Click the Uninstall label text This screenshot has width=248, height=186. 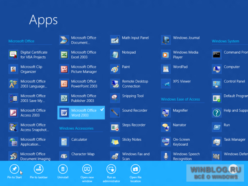pyautogui.click(x=63, y=177)
